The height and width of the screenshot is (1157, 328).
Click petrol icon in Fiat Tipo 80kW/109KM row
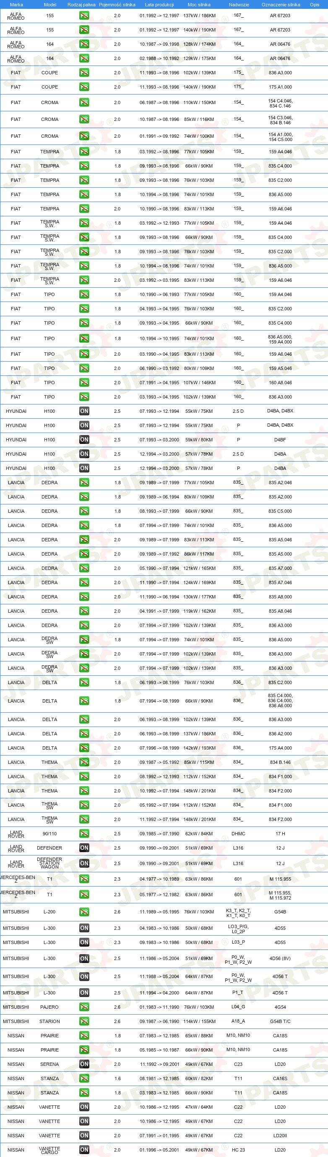pyautogui.click(x=84, y=368)
